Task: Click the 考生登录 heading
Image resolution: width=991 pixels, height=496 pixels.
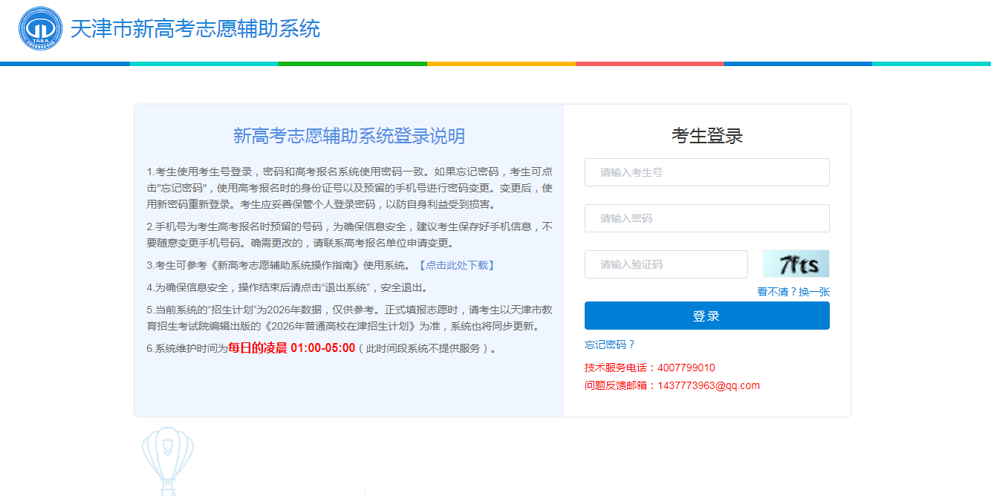Action: [x=706, y=136]
